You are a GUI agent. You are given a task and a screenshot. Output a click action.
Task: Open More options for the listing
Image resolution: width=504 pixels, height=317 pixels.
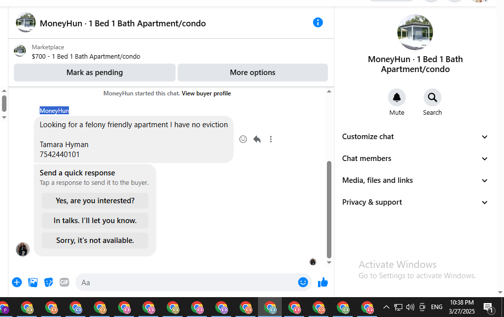252,73
